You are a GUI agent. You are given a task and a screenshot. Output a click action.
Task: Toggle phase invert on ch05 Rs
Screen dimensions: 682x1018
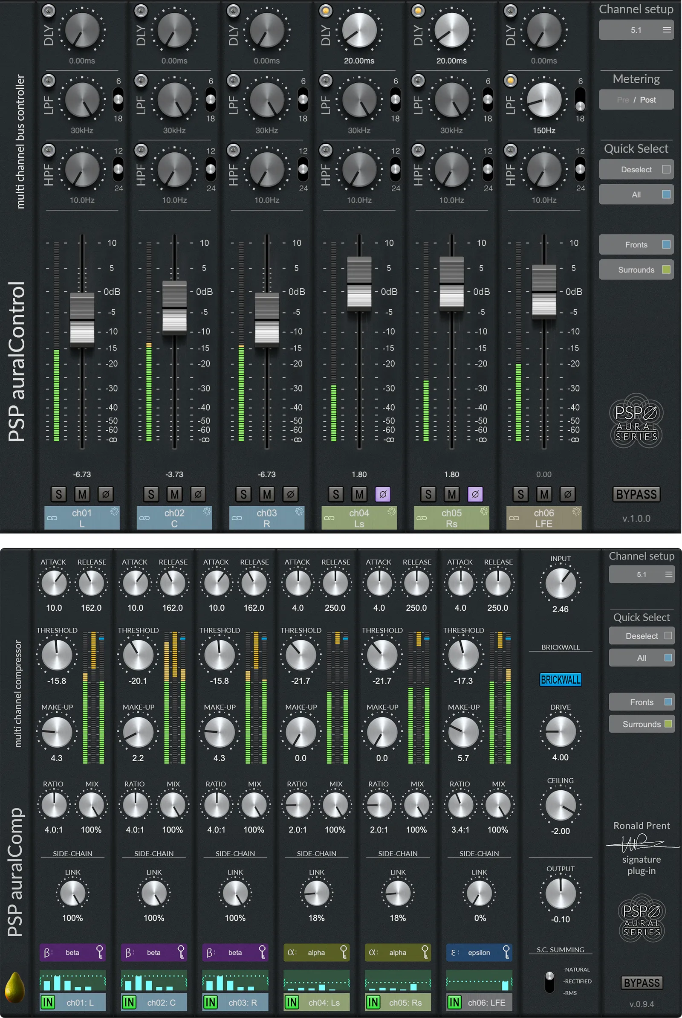(475, 494)
